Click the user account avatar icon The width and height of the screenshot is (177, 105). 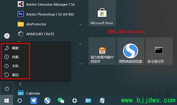point(7,36)
